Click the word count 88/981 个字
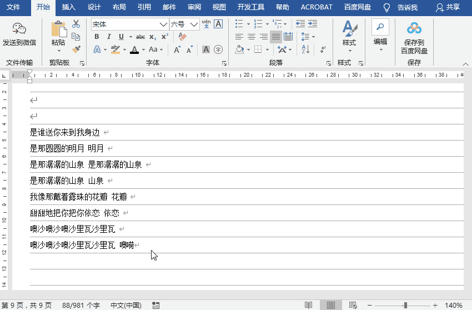Viewport: 472px width, 310px height. pos(81,305)
